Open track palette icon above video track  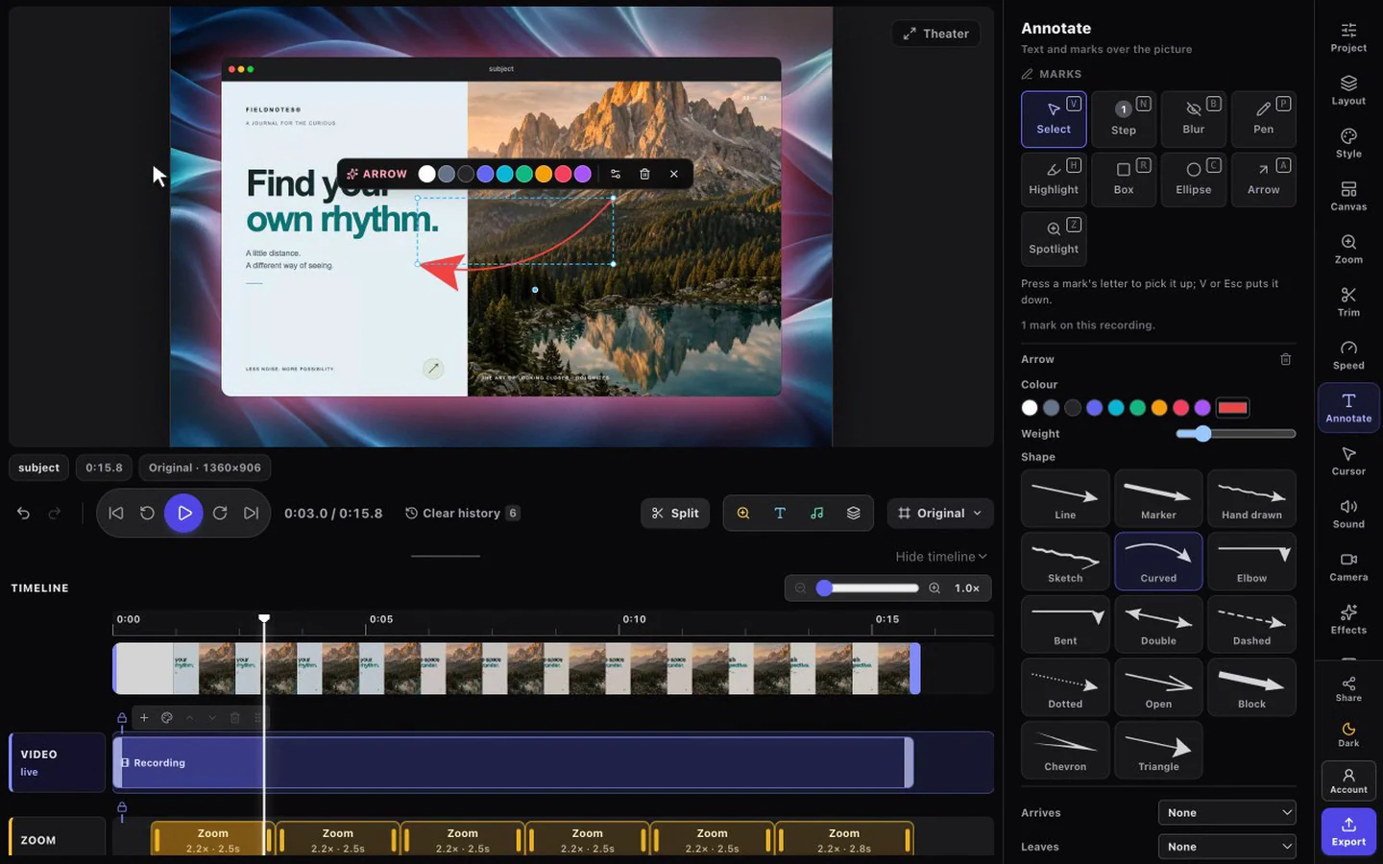(167, 717)
